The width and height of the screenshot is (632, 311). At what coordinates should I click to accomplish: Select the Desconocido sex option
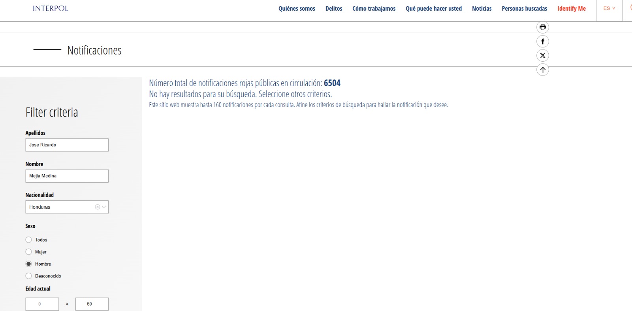[29, 276]
